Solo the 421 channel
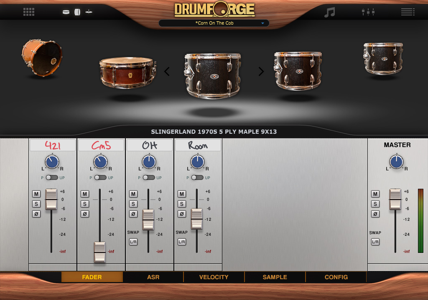The image size is (428, 300). pos(36,204)
